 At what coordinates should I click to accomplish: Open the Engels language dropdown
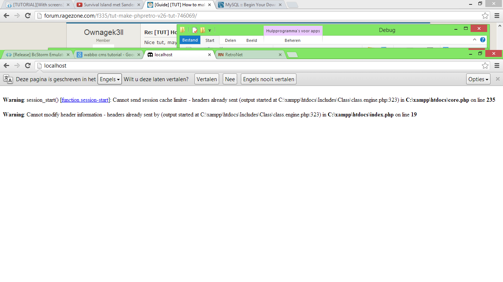pyautogui.click(x=109, y=79)
